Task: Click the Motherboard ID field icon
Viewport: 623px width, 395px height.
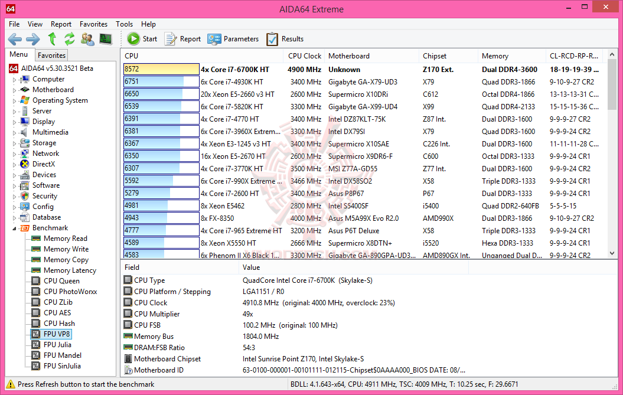Action: click(x=128, y=370)
